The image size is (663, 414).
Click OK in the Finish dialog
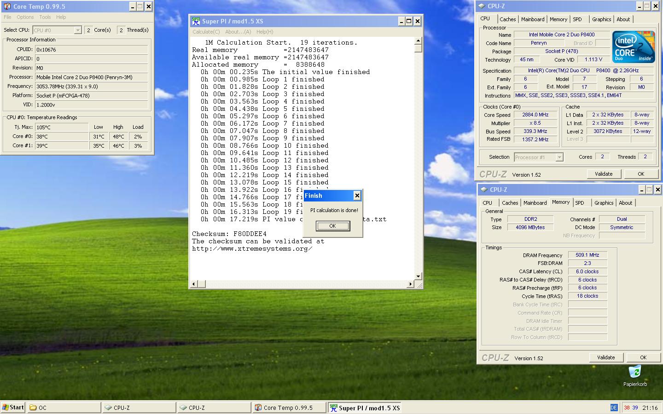coord(333,226)
